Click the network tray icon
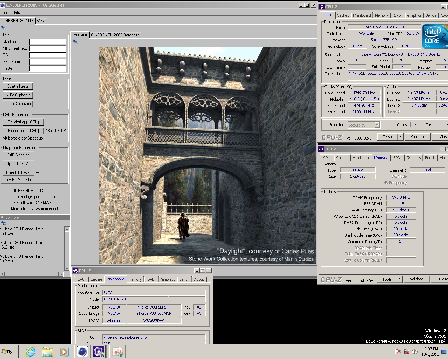448x359 pixels. click(406, 352)
